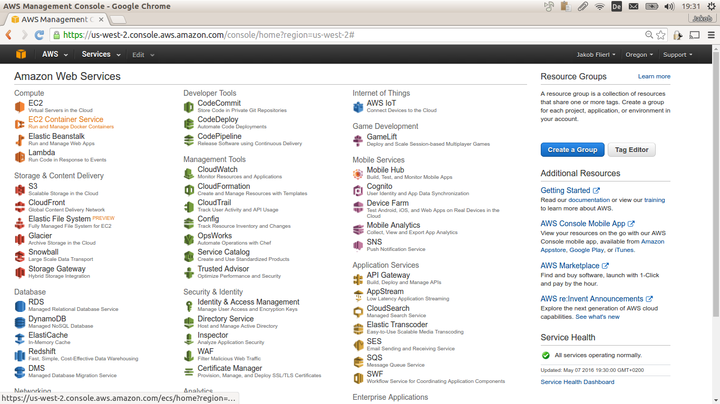Open Chrome's hamburger menu
The height and width of the screenshot is (404, 720).
pos(711,35)
